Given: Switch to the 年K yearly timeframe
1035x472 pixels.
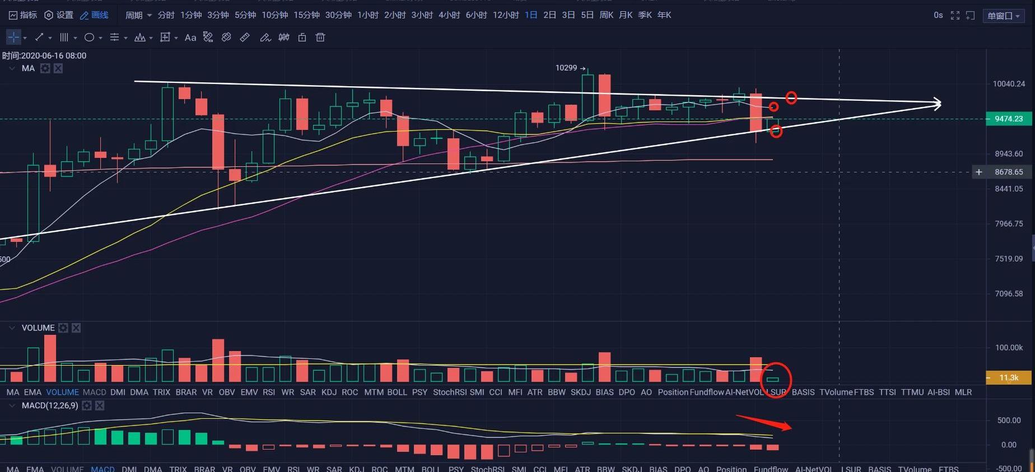Looking at the screenshot, I should 664,15.
